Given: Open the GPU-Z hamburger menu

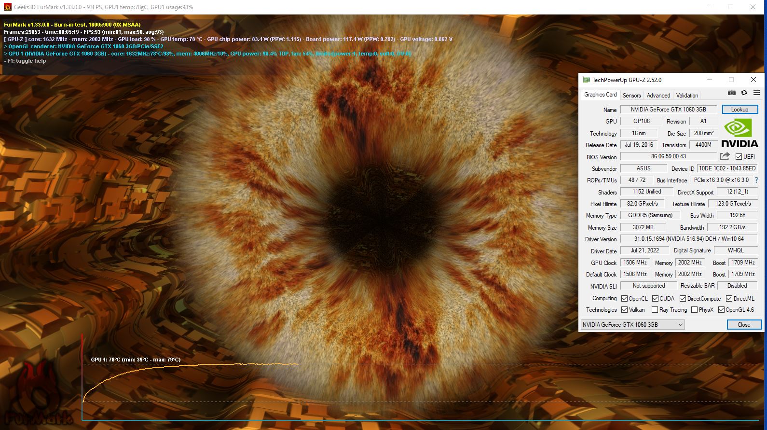Looking at the screenshot, I should 756,93.
